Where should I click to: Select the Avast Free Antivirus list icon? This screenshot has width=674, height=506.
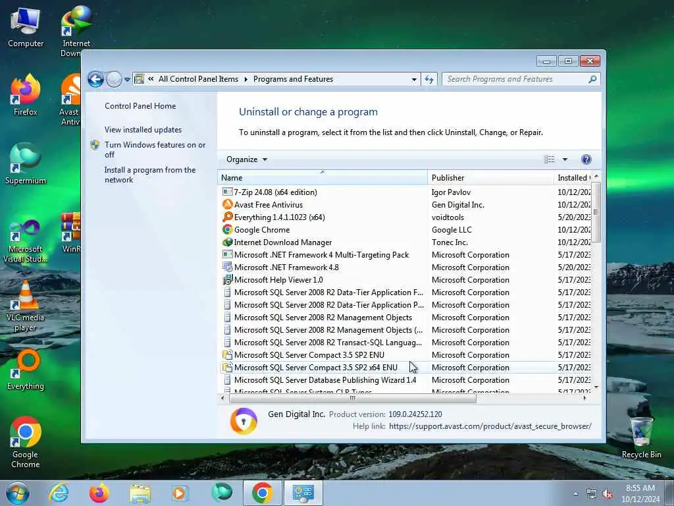click(227, 204)
